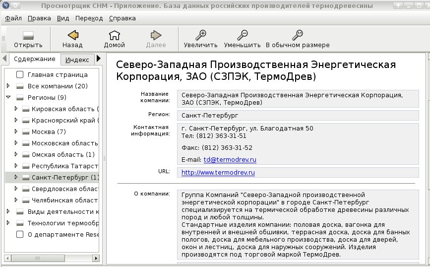Image resolution: width=430 pixels, height=267 pixels.
Task: Expand the Технологии термообработки node
Action: coord(8,222)
